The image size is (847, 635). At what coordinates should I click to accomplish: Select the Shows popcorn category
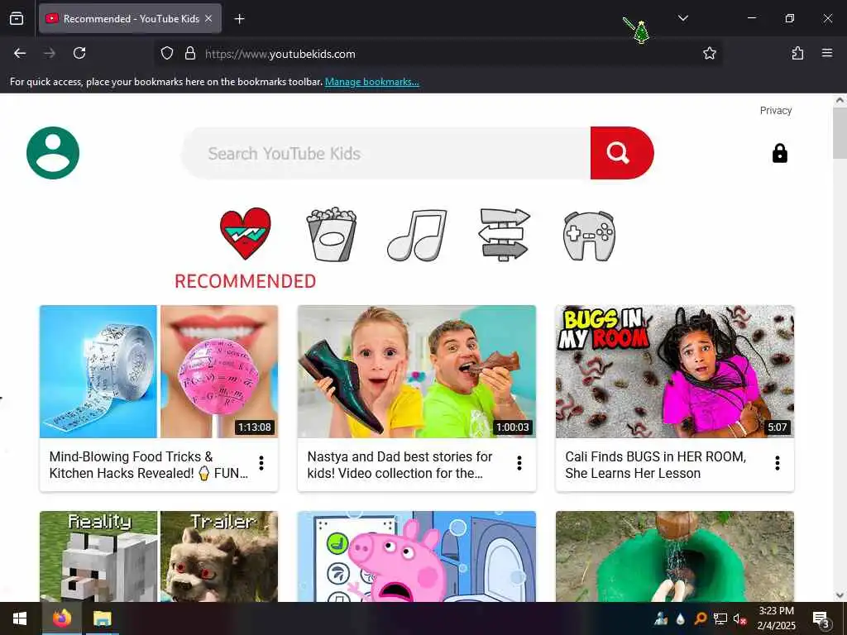click(x=331, y=234)
